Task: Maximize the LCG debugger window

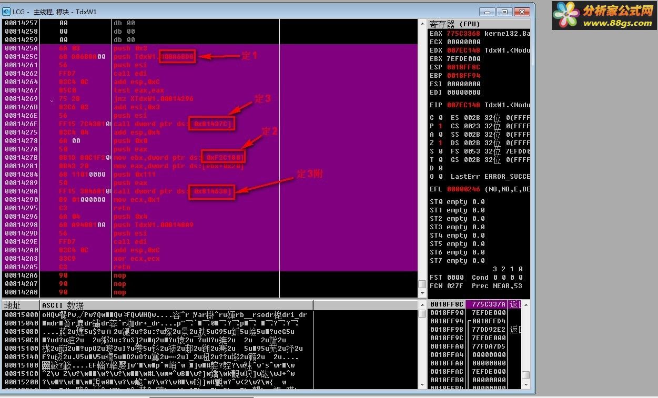Action: 505,11
